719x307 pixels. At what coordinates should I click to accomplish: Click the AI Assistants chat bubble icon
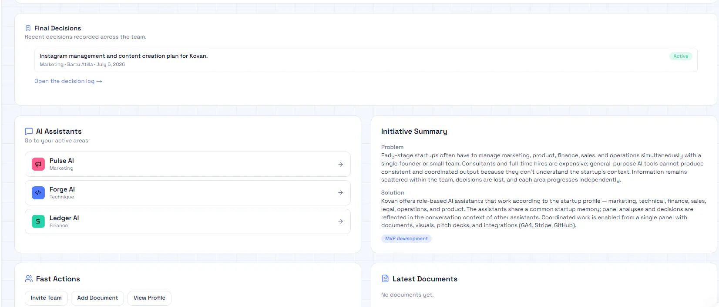[29, 131]
